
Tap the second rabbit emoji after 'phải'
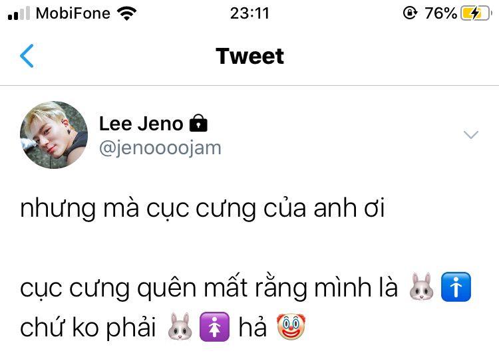pos(180,326)
